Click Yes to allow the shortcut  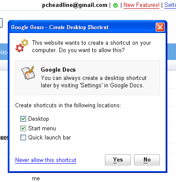tap(118, 160)
